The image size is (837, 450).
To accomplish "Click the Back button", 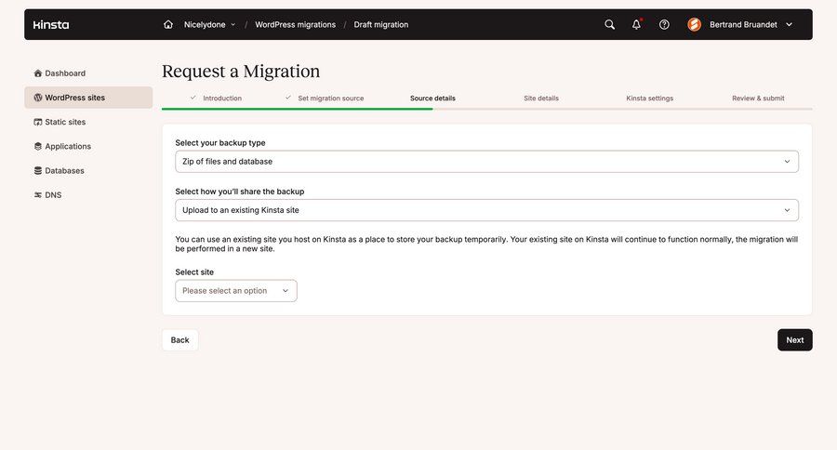I will coord(179,340).
